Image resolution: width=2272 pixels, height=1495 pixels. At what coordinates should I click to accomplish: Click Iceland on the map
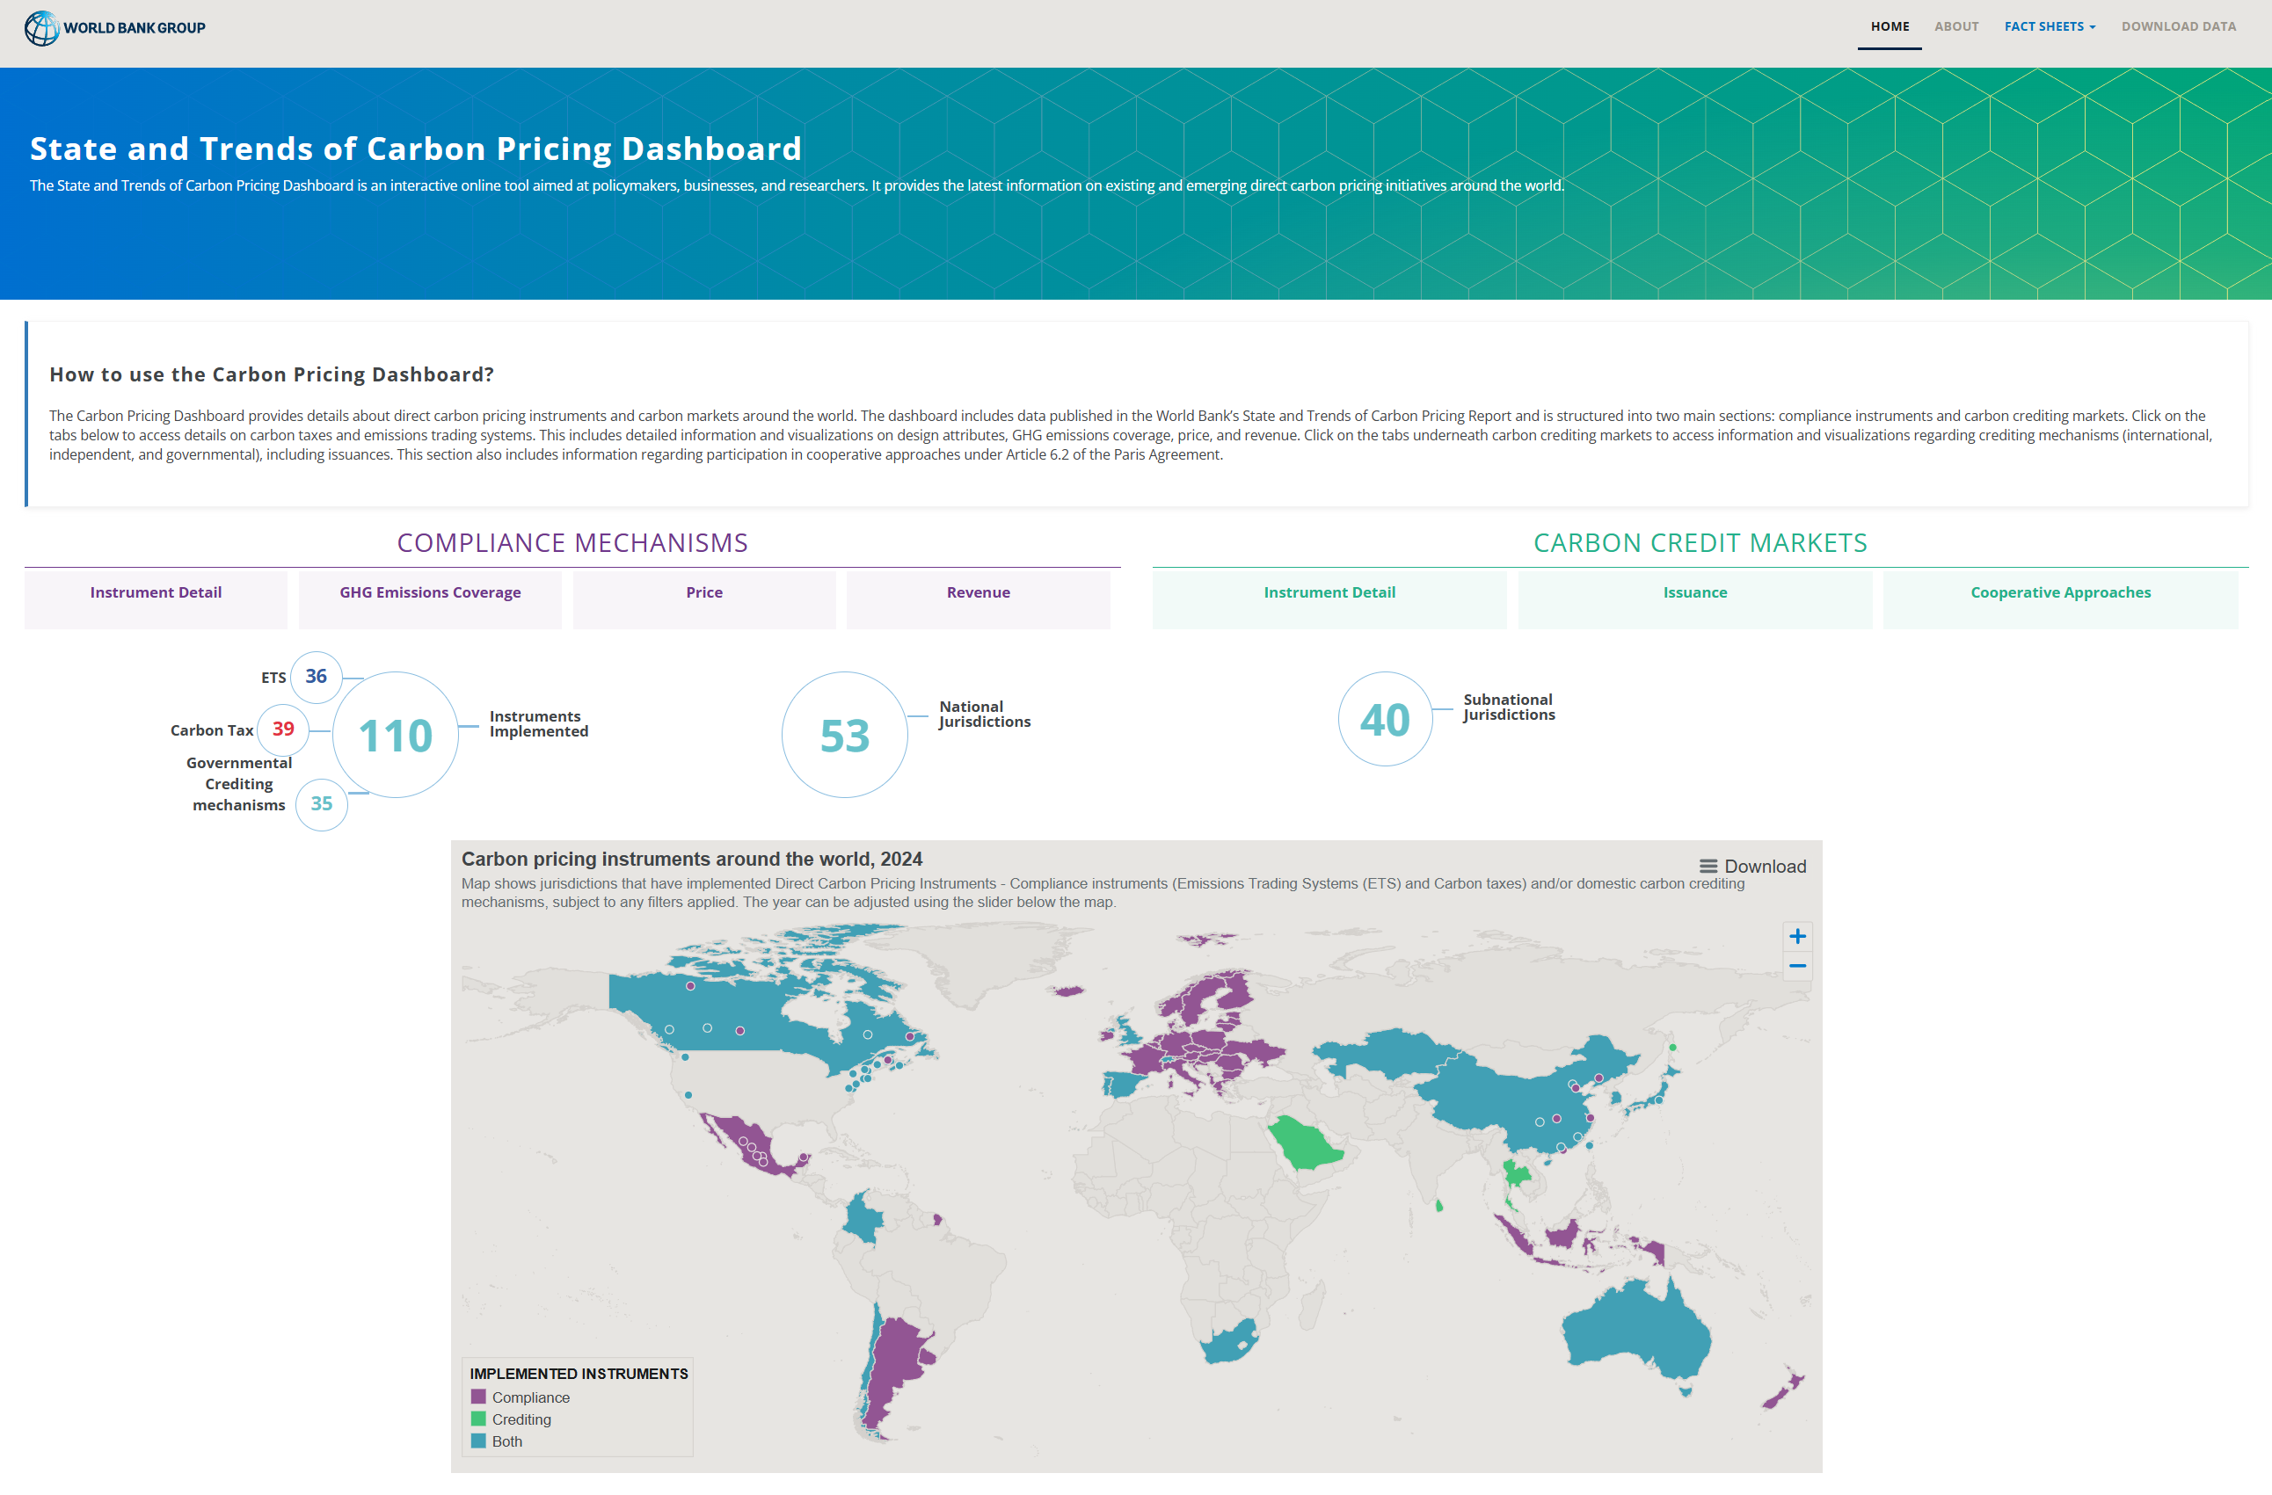tap(1068, 991)
